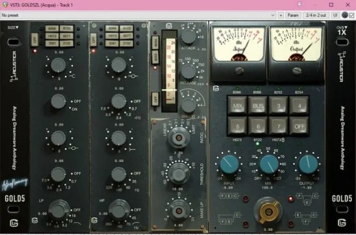Toggle the compressor OFF switch
The image size is (356, 235).
155,99
